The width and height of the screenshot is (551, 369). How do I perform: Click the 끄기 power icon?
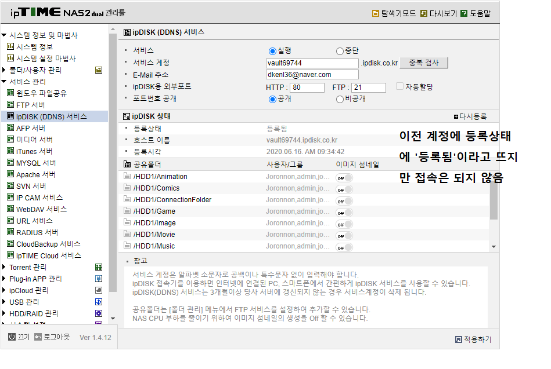pyautogui.click(x=12, y=337)
